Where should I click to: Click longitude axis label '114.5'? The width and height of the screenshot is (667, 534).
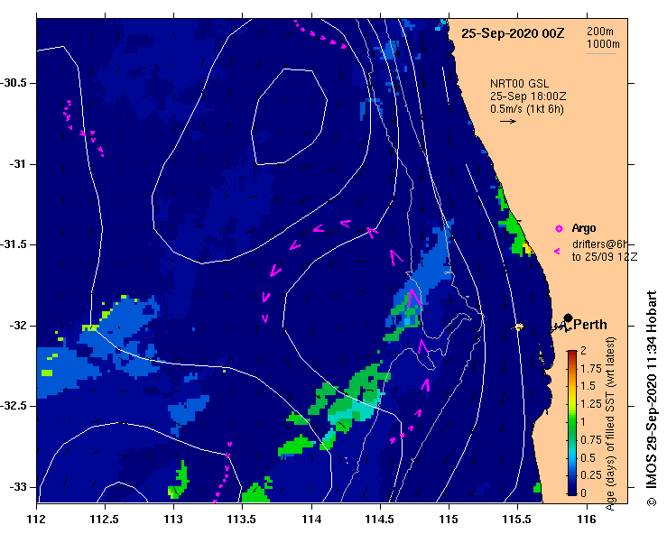[x=380, y=520]
